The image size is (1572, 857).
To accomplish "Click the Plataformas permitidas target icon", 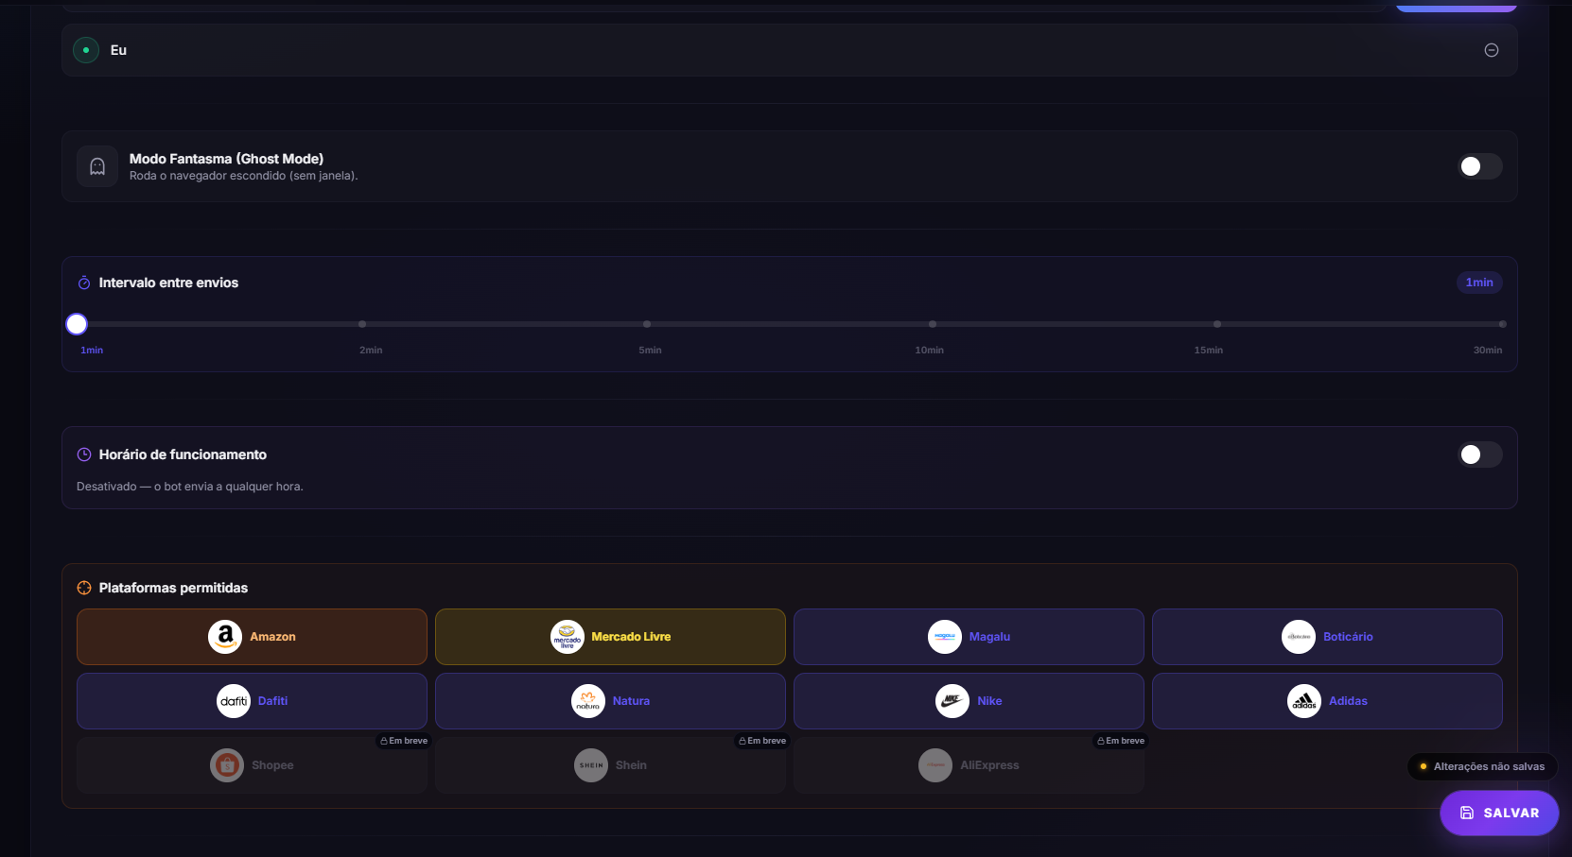I will (x=84, y=588).
